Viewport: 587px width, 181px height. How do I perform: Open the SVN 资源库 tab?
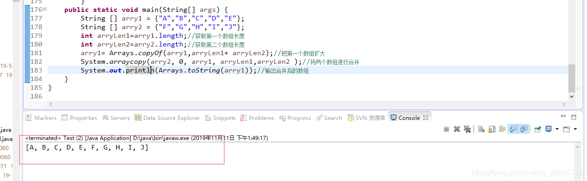click(x=366, y=118)
